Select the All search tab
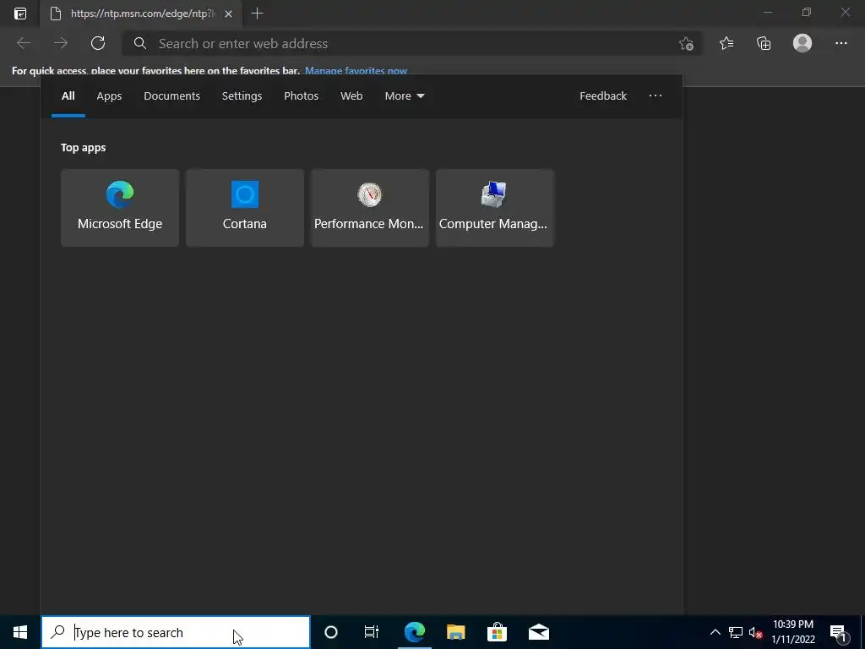Screen dimensions: 865x649 68,96
